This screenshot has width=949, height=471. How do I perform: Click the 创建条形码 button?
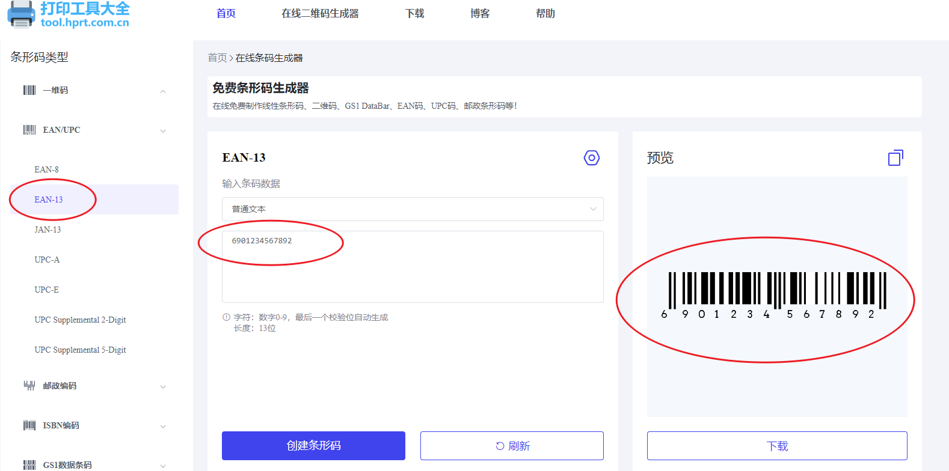click(x=313, y=446)
